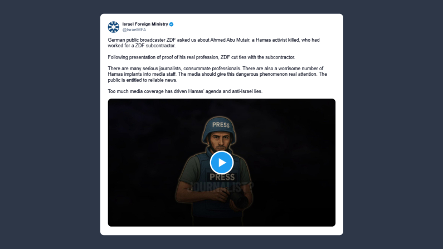The image size is (443, 249).
Task: Open the Israel Foreign Ministry display name
Action: click(x=145, y=25)
